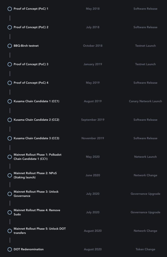This screenshot has height=257, width=167.
Task: Open Mainnet Rollout Phase 1: Polkadot Chain Candidate title
Action: pyautogui.click(x=37, y=157)
